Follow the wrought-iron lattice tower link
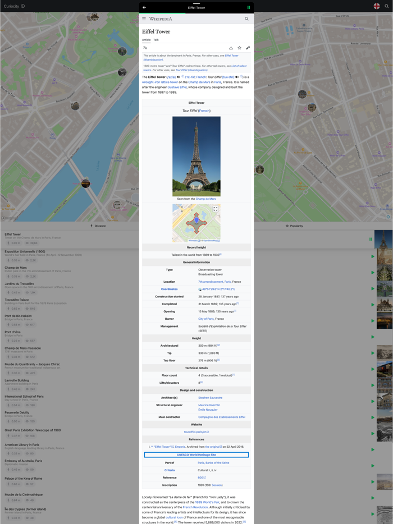The width and height of the screenshot is (393, 524). (x=160, y=82)
